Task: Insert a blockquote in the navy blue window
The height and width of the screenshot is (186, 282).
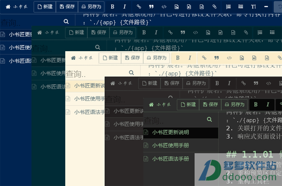Action: 151,7
